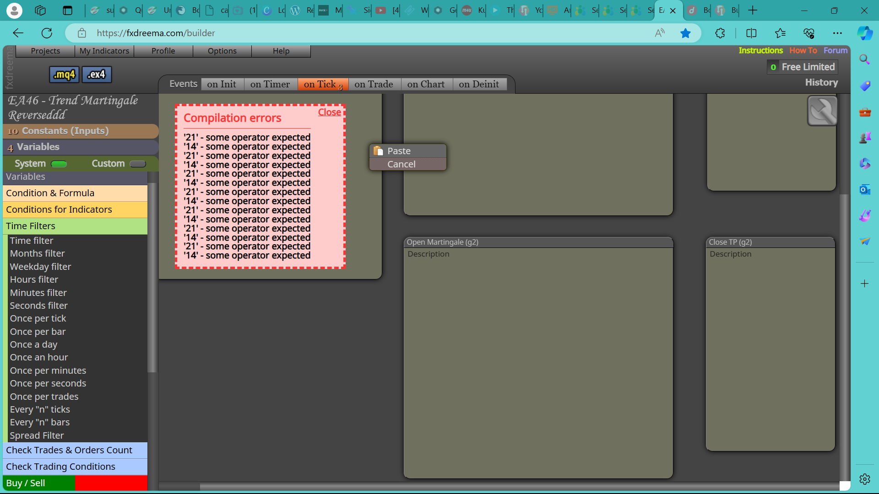Choose Cancel in the context menu
The width and height of the screenshot is (879, 494).
(x=408, y=164)
